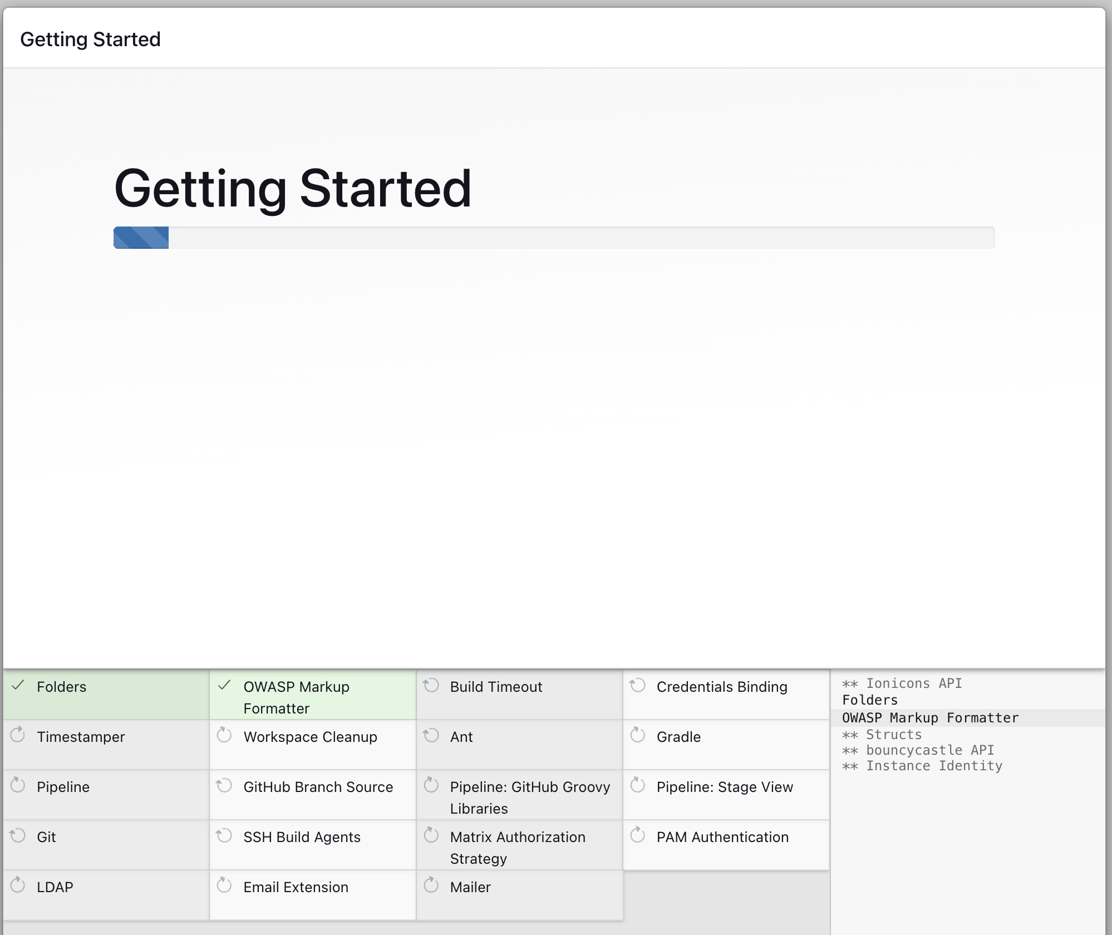The width and height of the screenshot is (1112, 935).
Task: Click pending icon next to PAM Authentication
Action: click(x=638, y=835)
